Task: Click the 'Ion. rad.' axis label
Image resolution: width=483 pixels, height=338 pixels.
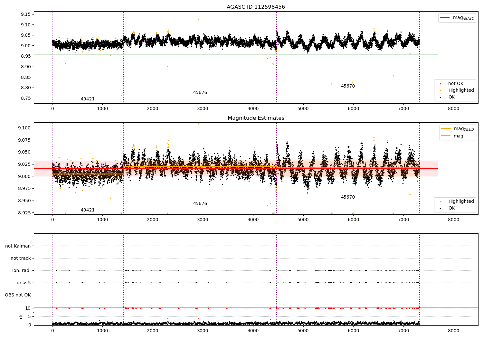Action: (22, 271)
